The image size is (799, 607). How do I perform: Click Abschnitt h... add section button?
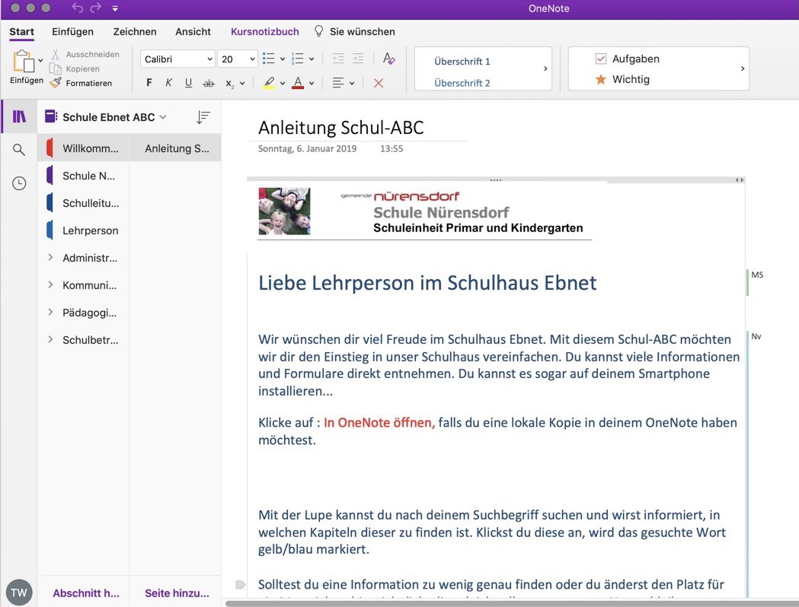[85, 593]
